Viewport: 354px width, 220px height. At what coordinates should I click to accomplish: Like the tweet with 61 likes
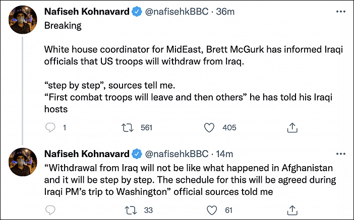(212, 209)
